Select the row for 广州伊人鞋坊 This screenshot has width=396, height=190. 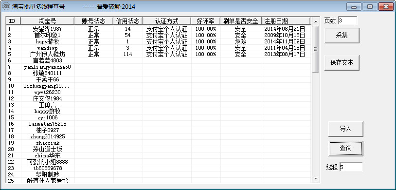tap(158, 54)
